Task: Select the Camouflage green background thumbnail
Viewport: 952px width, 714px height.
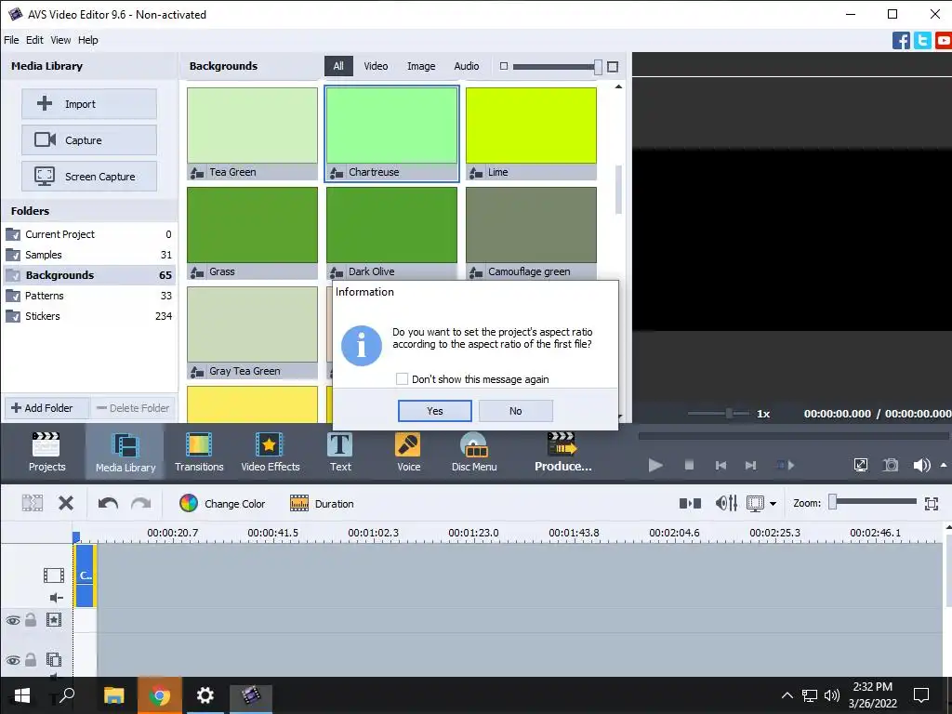Action: (531, 233)
